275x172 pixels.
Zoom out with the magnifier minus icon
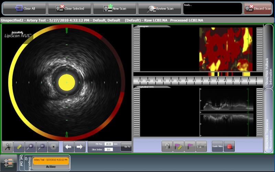(x=42, y=147)
